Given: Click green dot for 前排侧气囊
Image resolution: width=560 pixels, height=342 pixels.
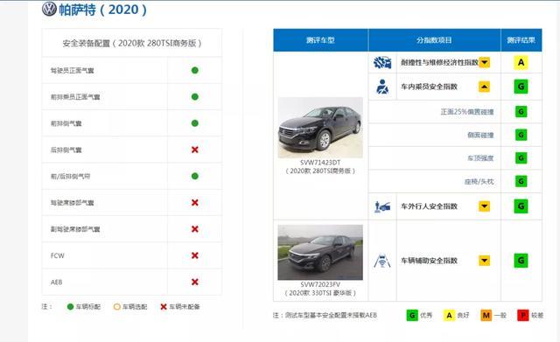Looking at the screenshot, I should point(194,123).
